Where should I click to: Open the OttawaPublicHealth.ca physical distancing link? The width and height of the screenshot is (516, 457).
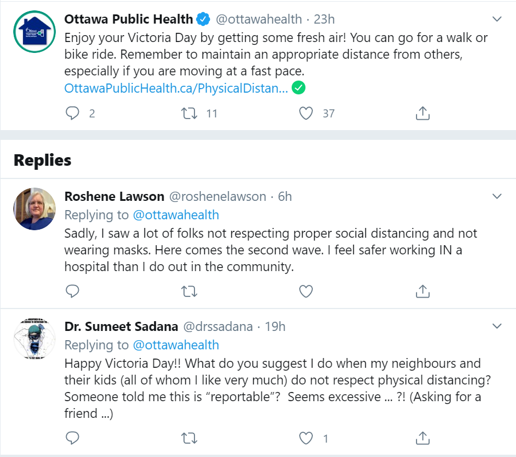coord(176,89)
